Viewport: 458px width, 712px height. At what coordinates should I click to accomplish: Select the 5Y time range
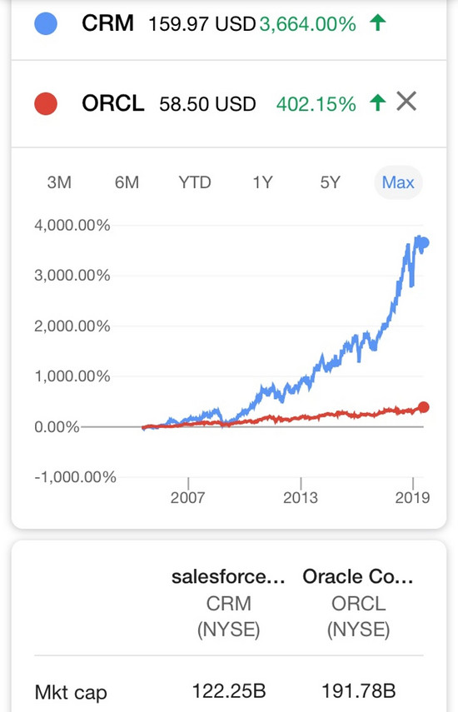click(x=330, y=182)
